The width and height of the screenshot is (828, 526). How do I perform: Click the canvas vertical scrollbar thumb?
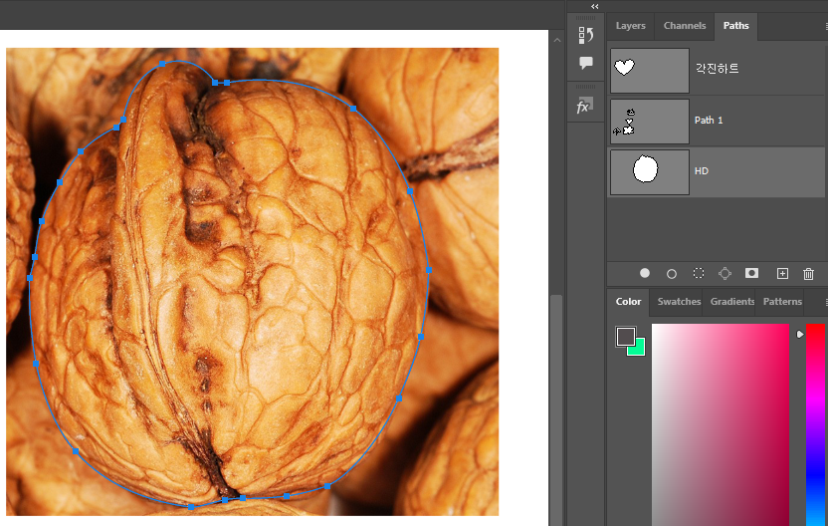point(556,409)
